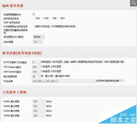Toggle FLV视频网站 给予优先权 checkbox
137x124 pixels.
coord(34,26)
